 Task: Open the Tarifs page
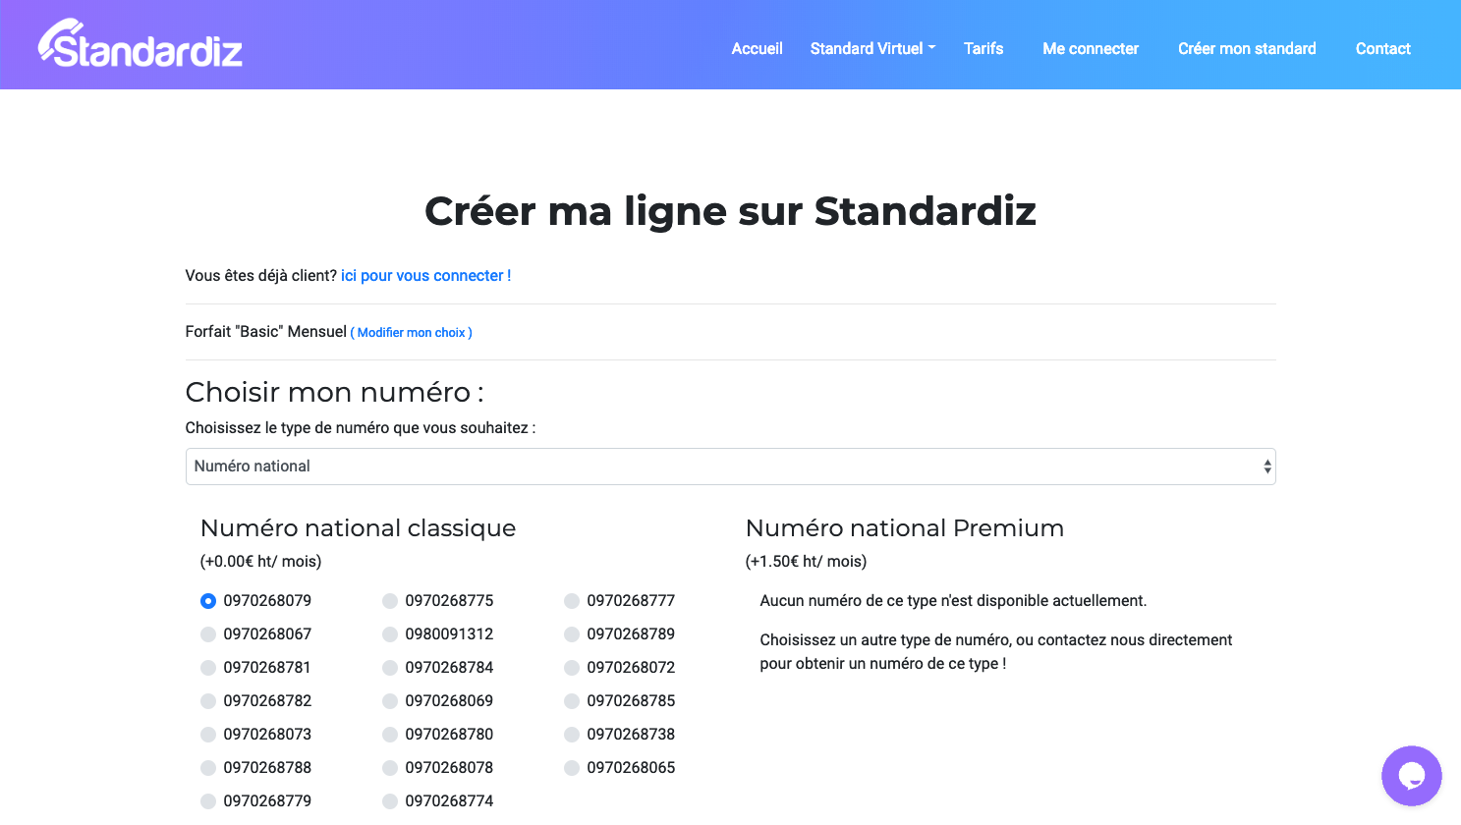pyautogui.click(x=983, y=48)
